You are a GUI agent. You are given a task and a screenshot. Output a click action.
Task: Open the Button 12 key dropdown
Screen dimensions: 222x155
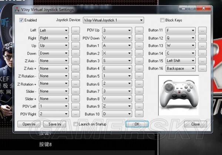click(181, 38)
